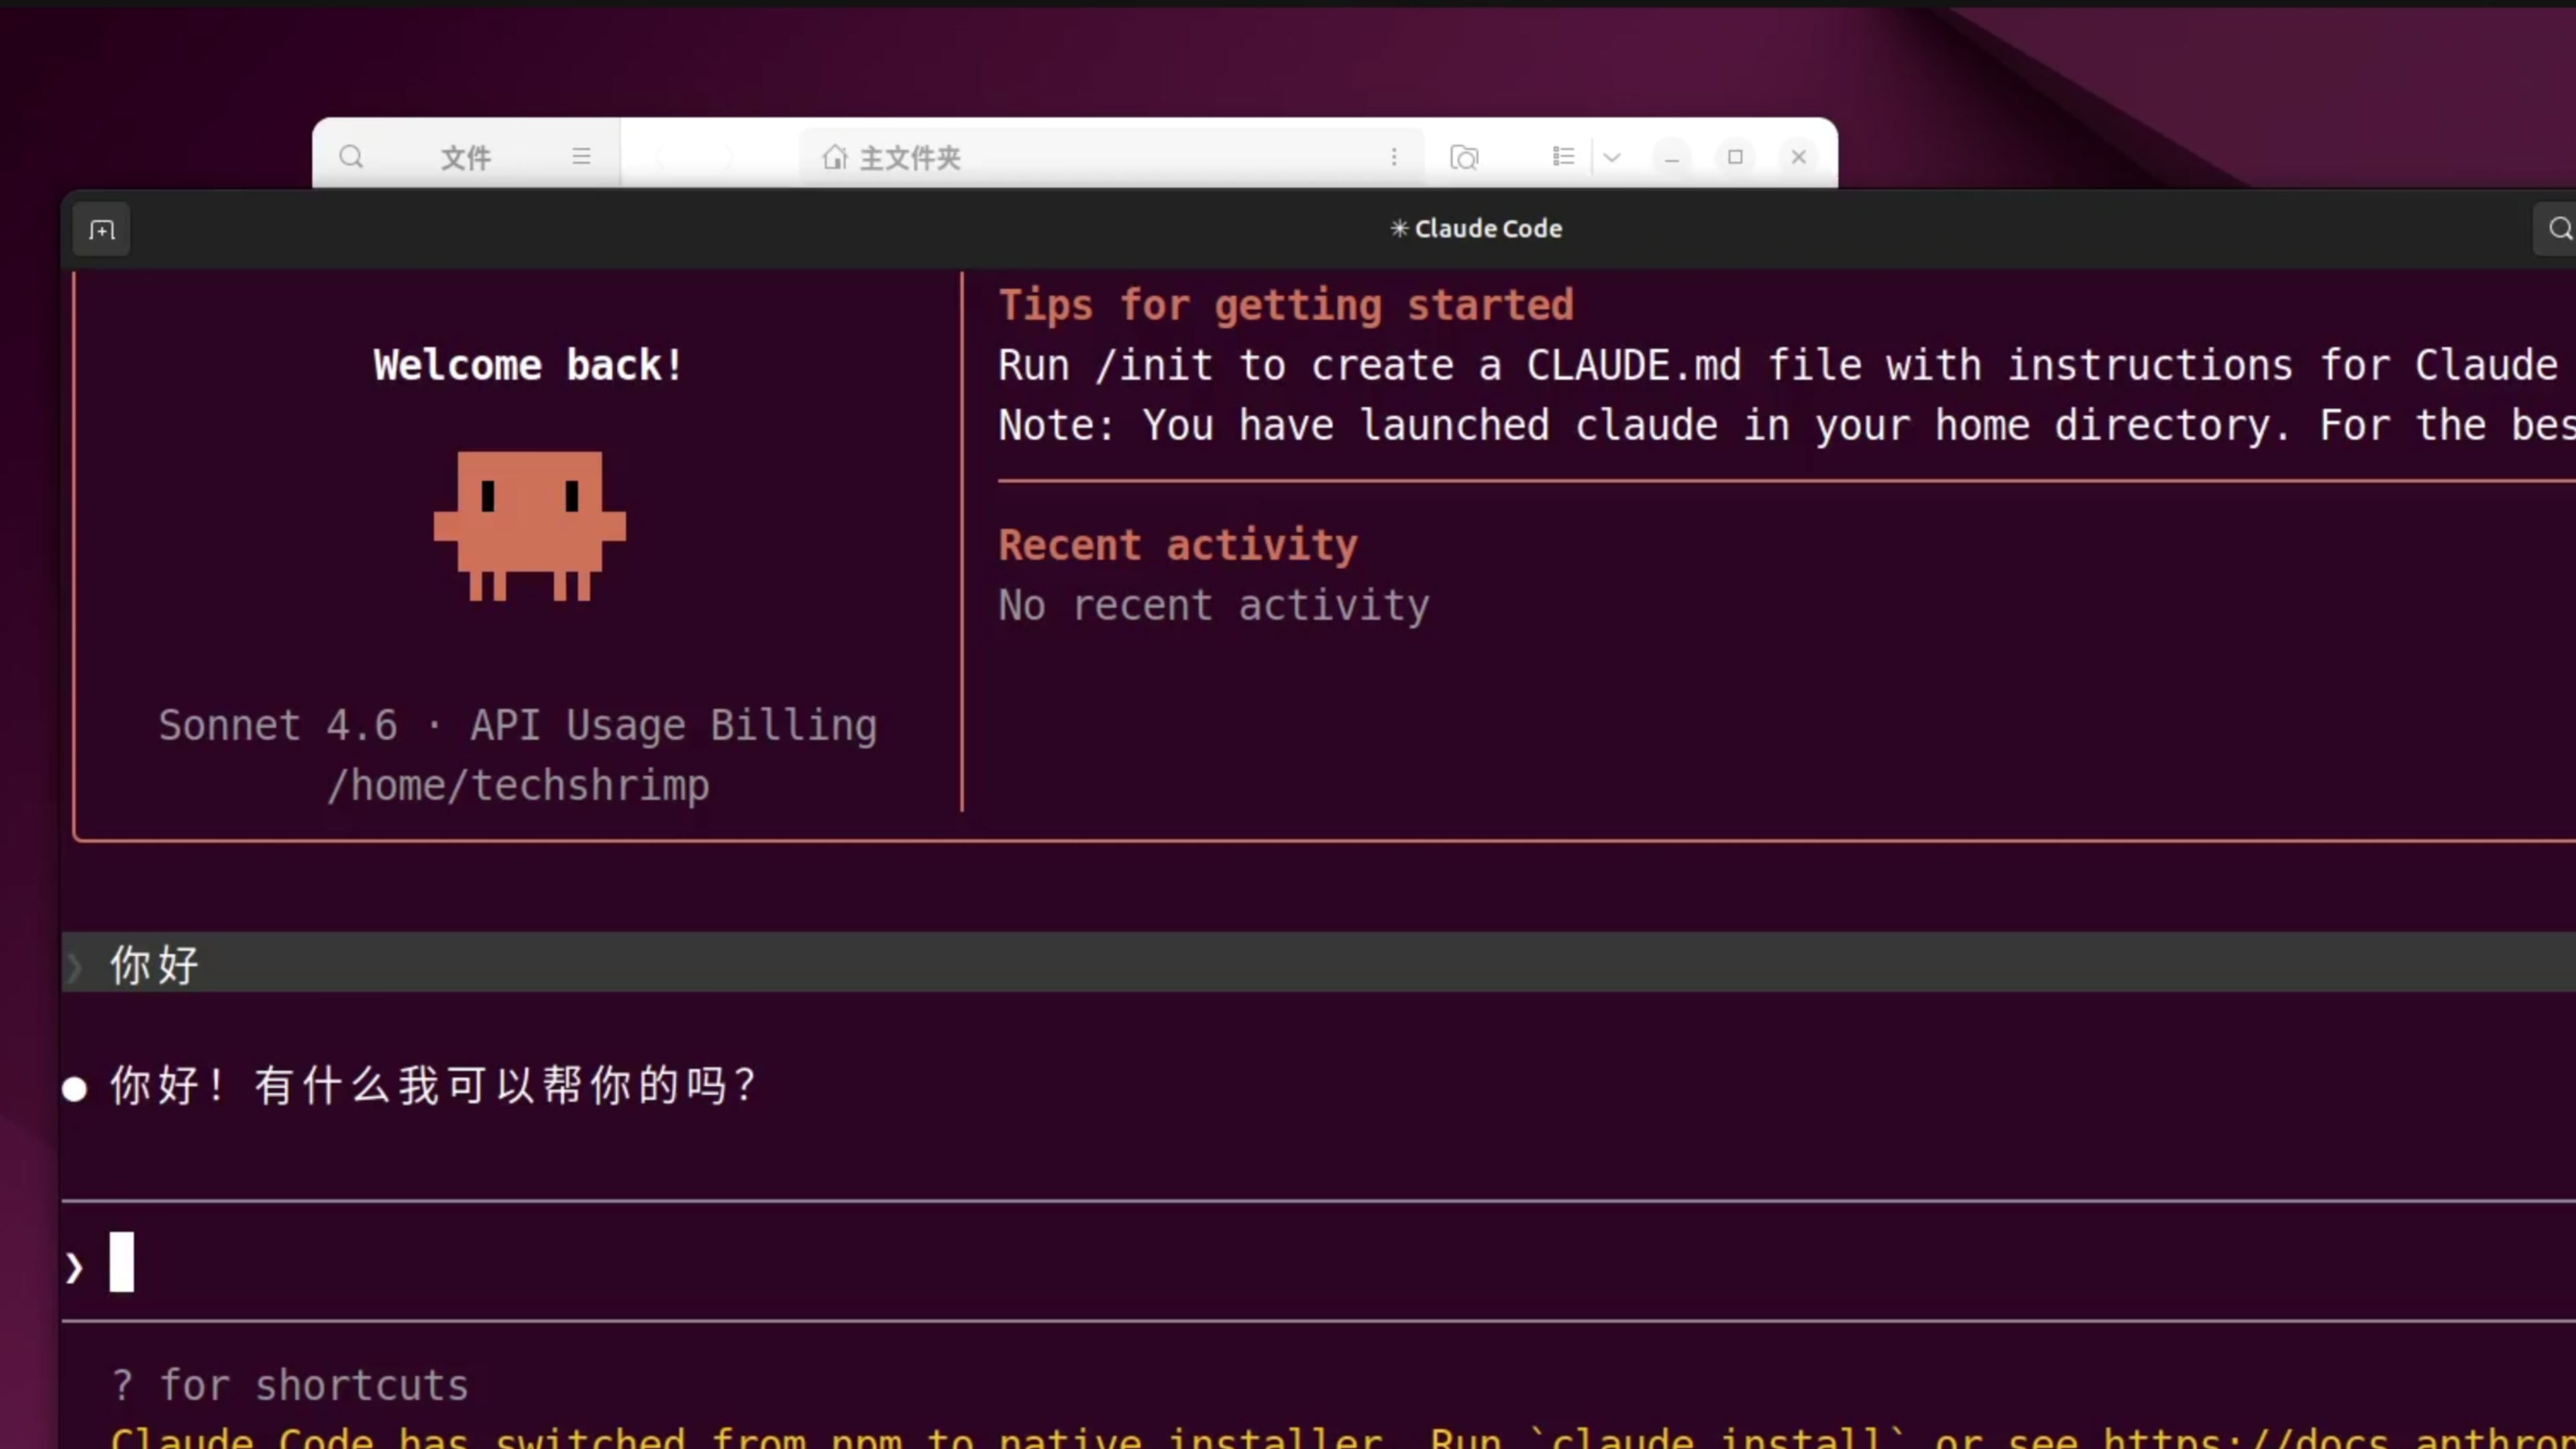The width and height of the screenshot is (2576, 1449).
Task: Click the Claude Code window title
Action: (x=1476, y=229)
